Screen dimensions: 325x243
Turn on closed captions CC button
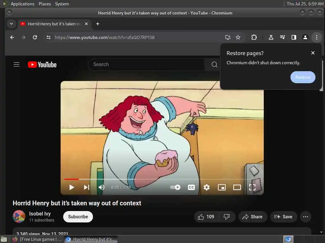click(x=191, y=187)
